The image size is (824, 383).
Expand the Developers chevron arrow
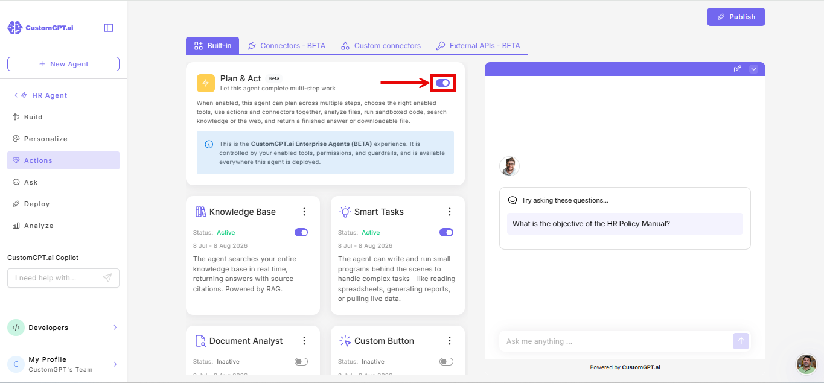(115, 328)
